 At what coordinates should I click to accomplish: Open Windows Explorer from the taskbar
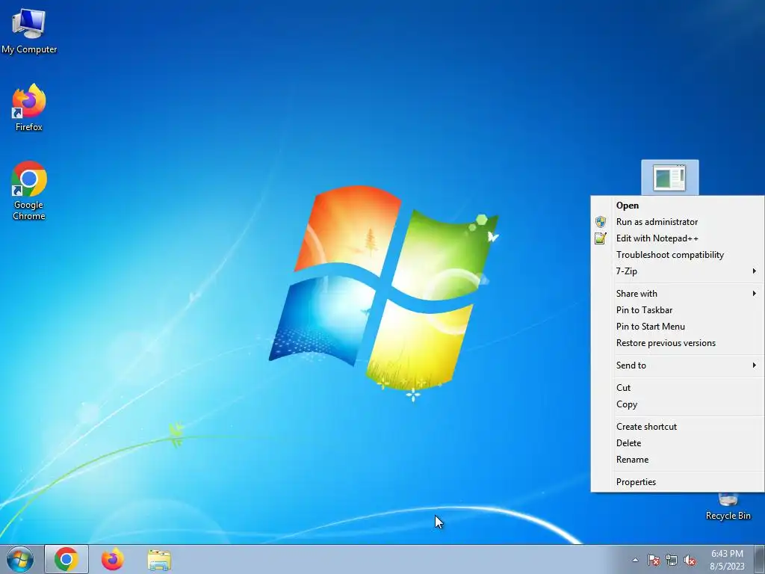[159, 559]
